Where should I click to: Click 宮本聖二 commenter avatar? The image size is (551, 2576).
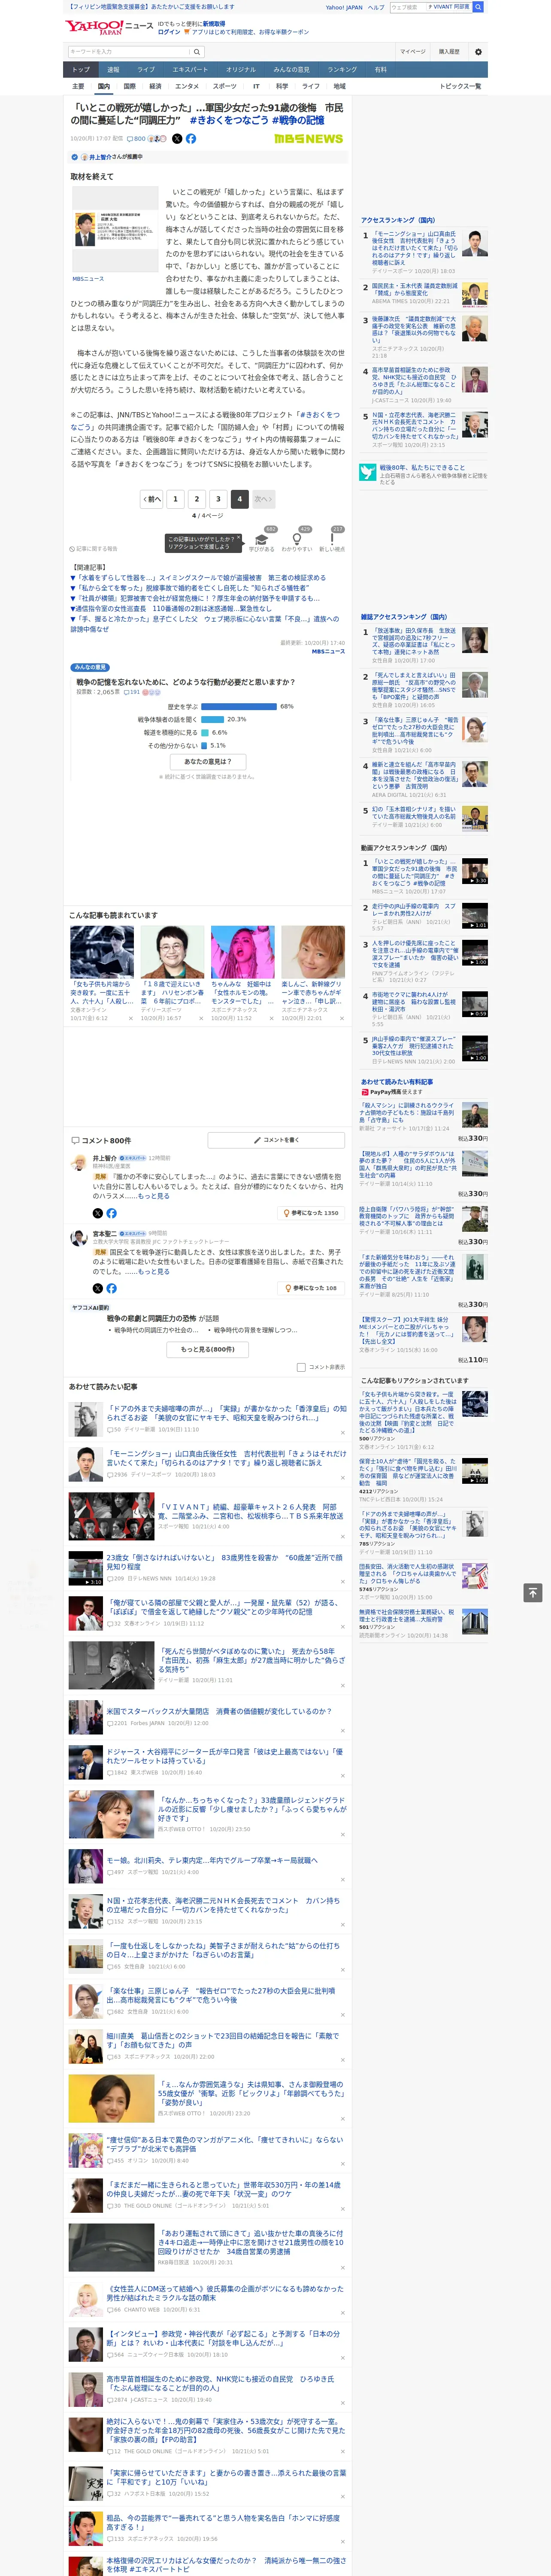[x=78, y=1238]
